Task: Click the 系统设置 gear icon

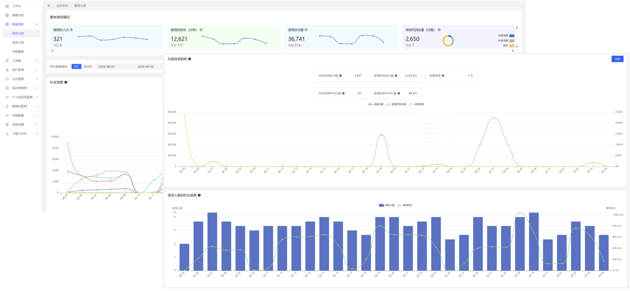Action: click(x=7, y=125)
